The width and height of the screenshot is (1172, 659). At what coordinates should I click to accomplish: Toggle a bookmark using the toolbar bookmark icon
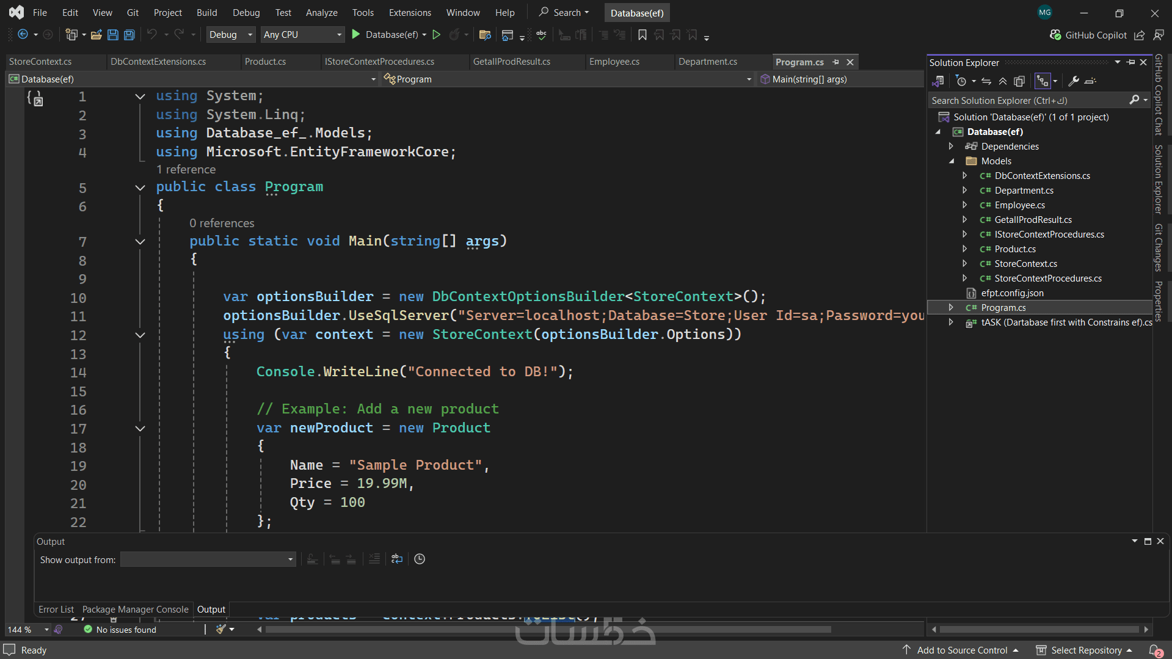(642, 35)
